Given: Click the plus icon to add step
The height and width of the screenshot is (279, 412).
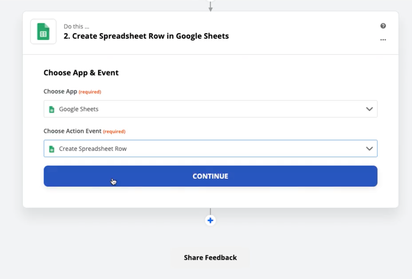Looking at the screenshot, I should [210, 220].
